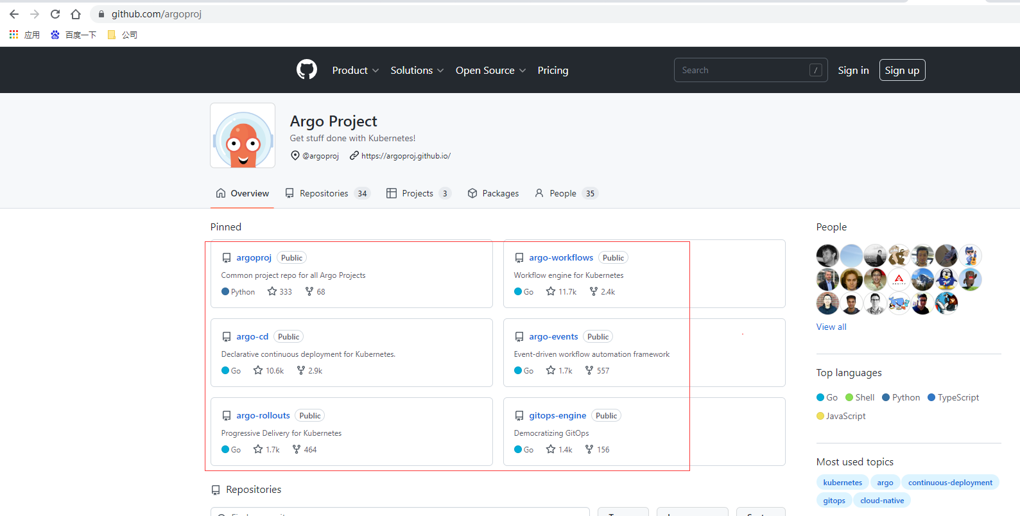Open the argoproj repository link

tap(254, 257)
